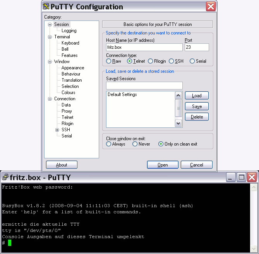Open the Translation settings category
The image size is (259, 254).
72,80
